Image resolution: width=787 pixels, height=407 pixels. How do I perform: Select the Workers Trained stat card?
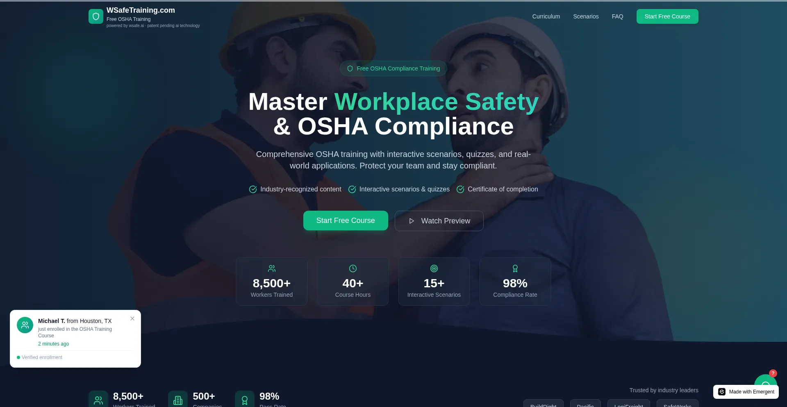pos(272,282)
